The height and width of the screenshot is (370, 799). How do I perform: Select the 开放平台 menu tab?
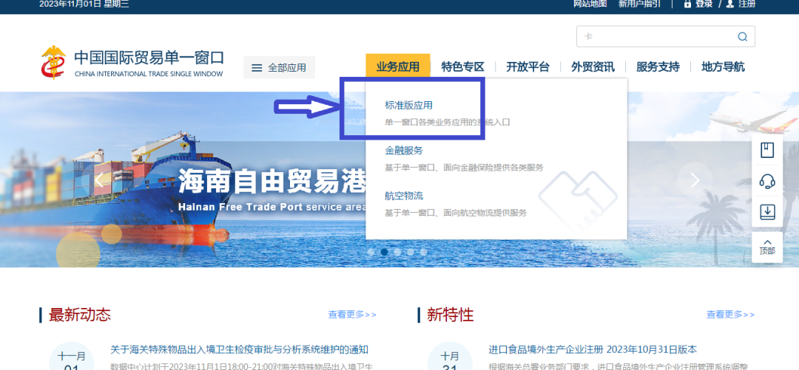(528, 66)
